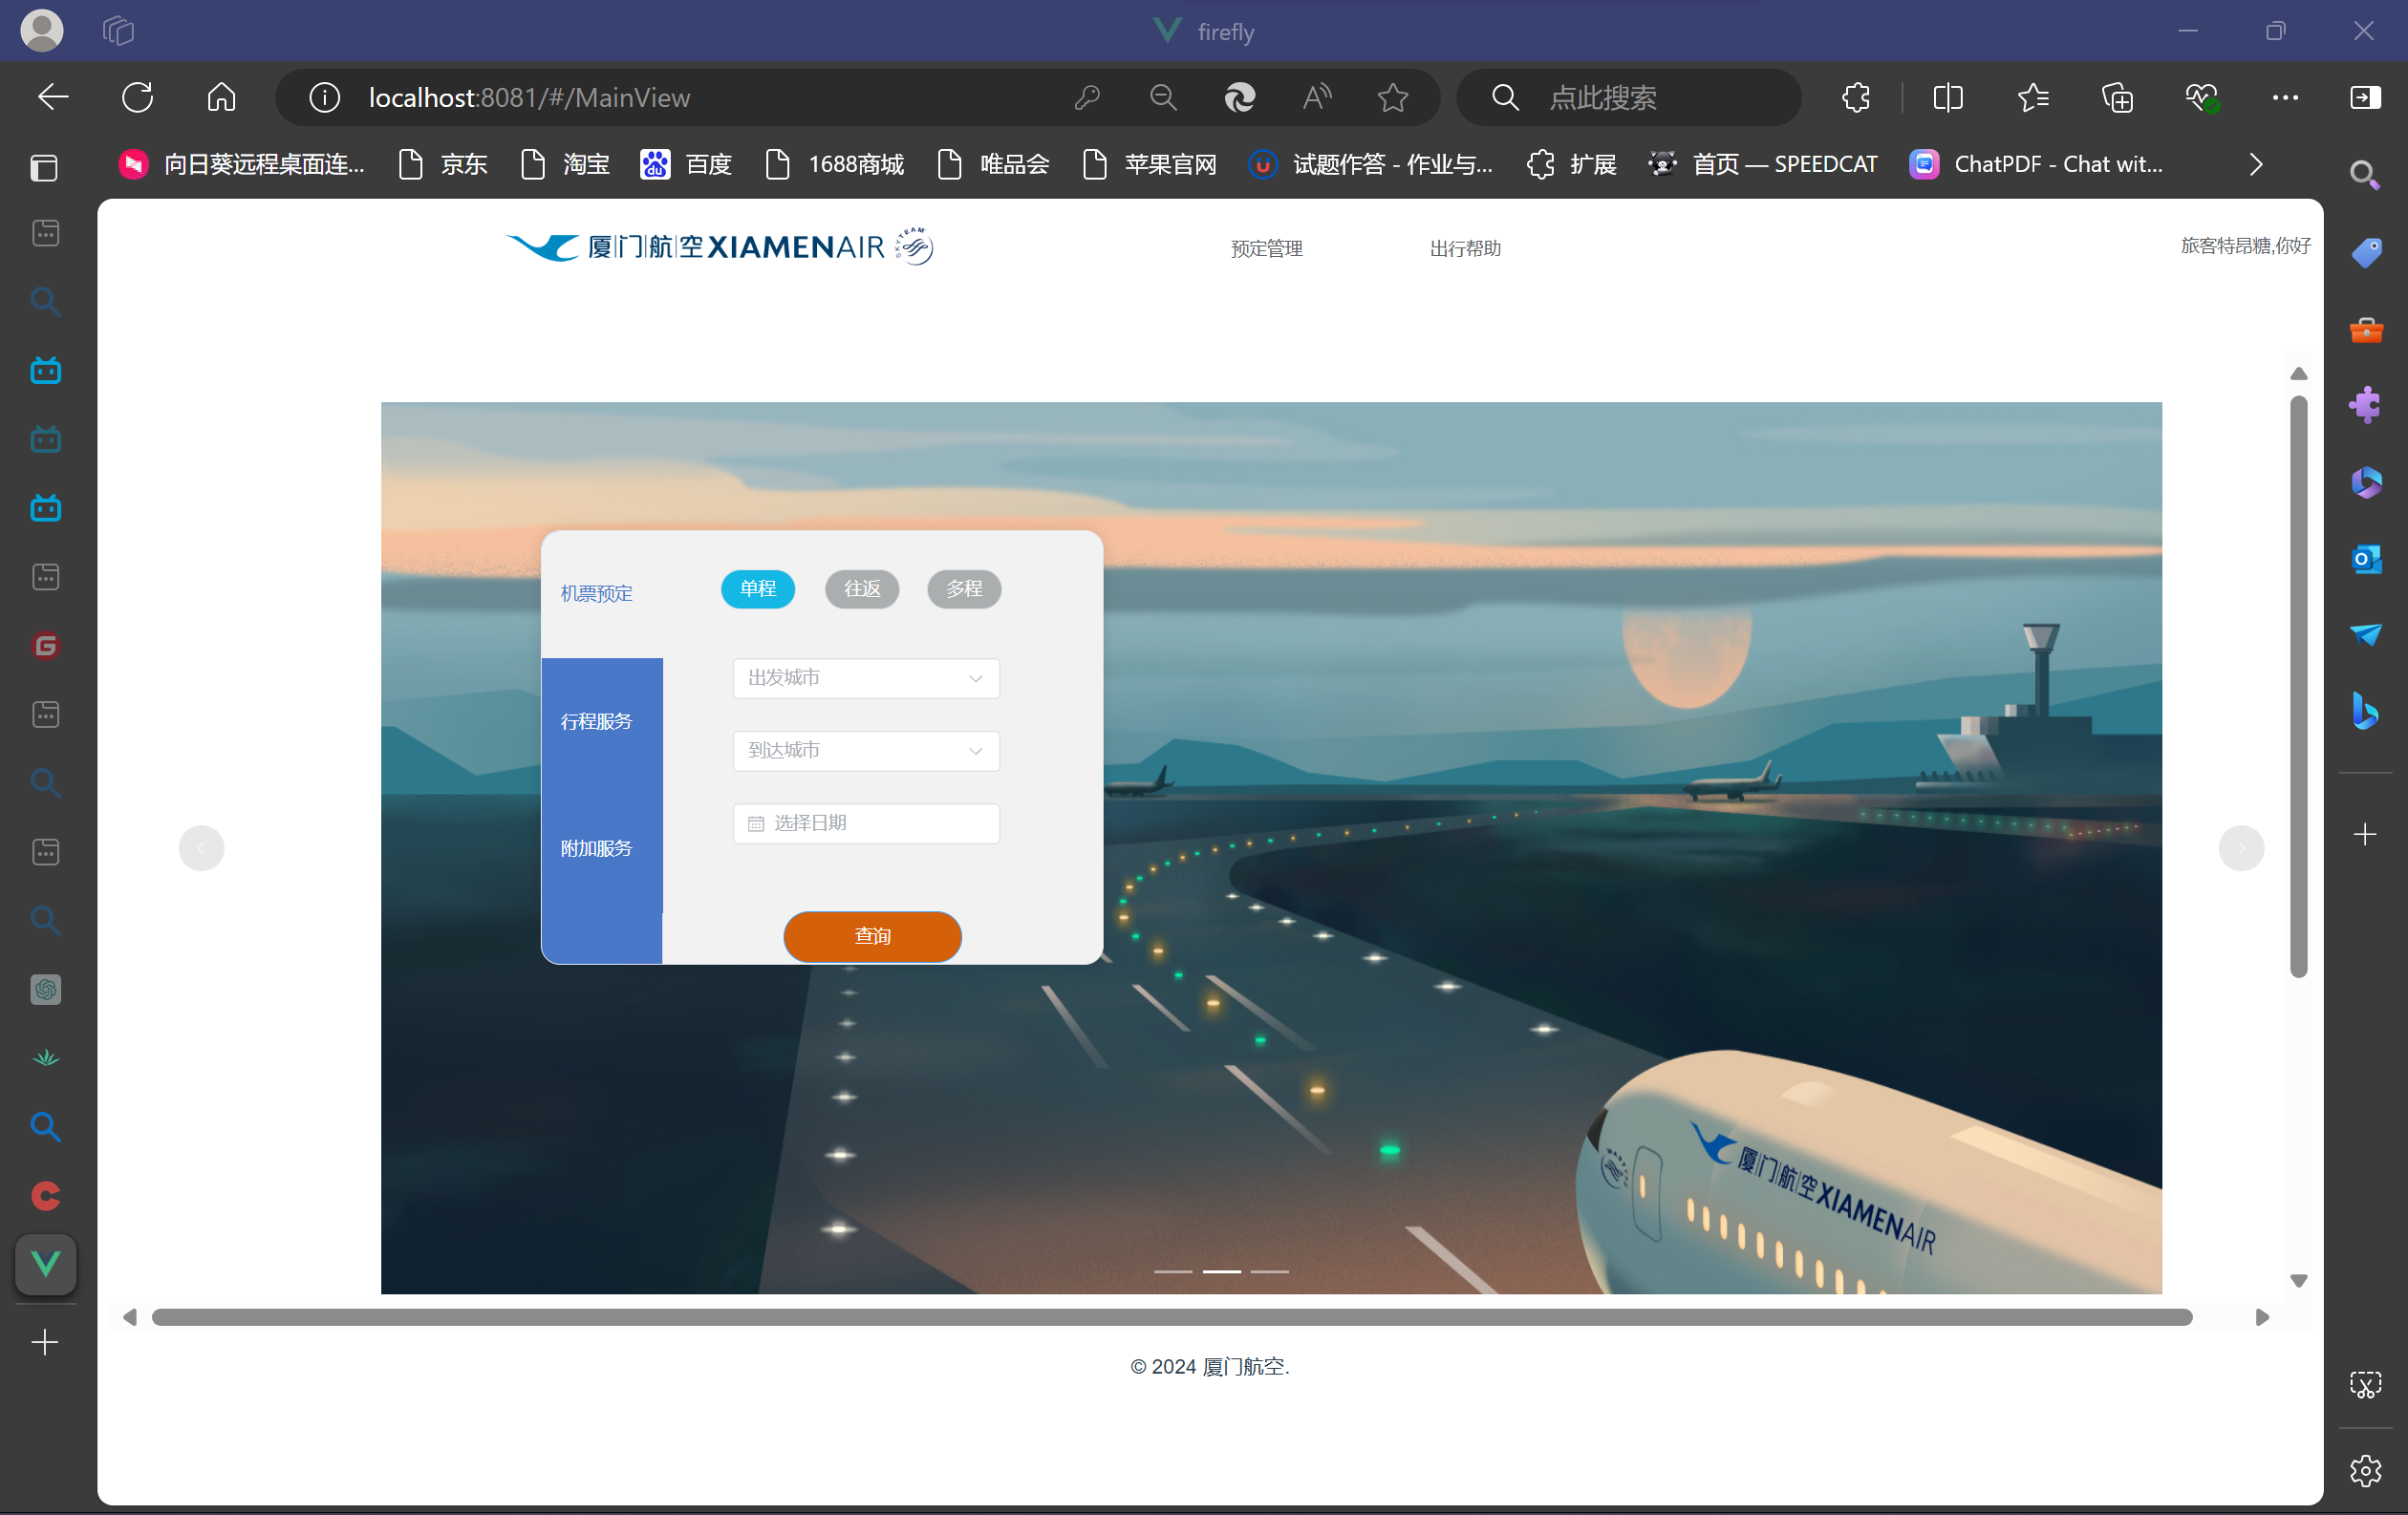Open the read aloud icon
The image size is (2408, 1515).
click(1317, 96)
